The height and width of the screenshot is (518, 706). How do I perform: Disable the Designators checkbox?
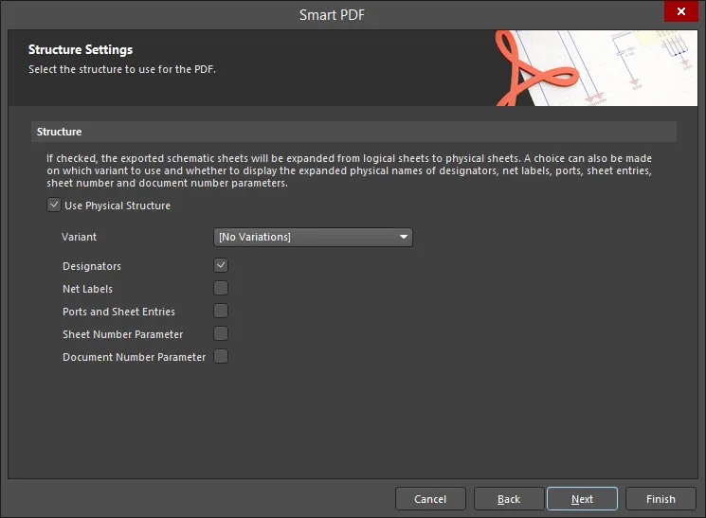pyautogui.click(x=221, y=266)
